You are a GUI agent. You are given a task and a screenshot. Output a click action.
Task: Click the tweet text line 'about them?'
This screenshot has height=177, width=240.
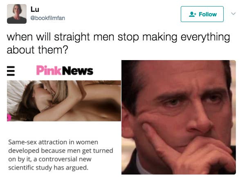[37, 50]
